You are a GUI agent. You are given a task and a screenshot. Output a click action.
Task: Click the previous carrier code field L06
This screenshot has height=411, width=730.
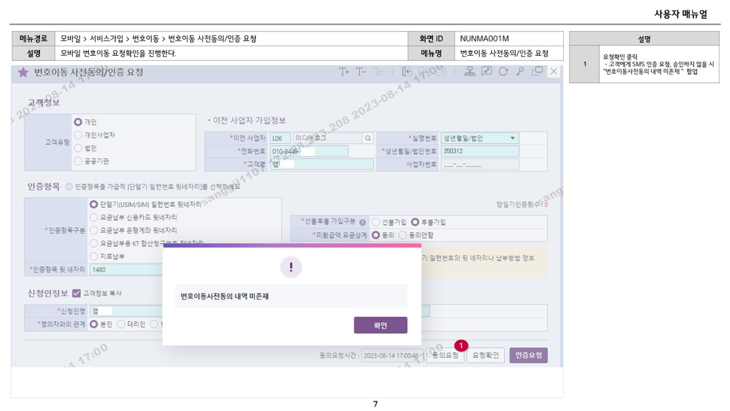[280, 138]
